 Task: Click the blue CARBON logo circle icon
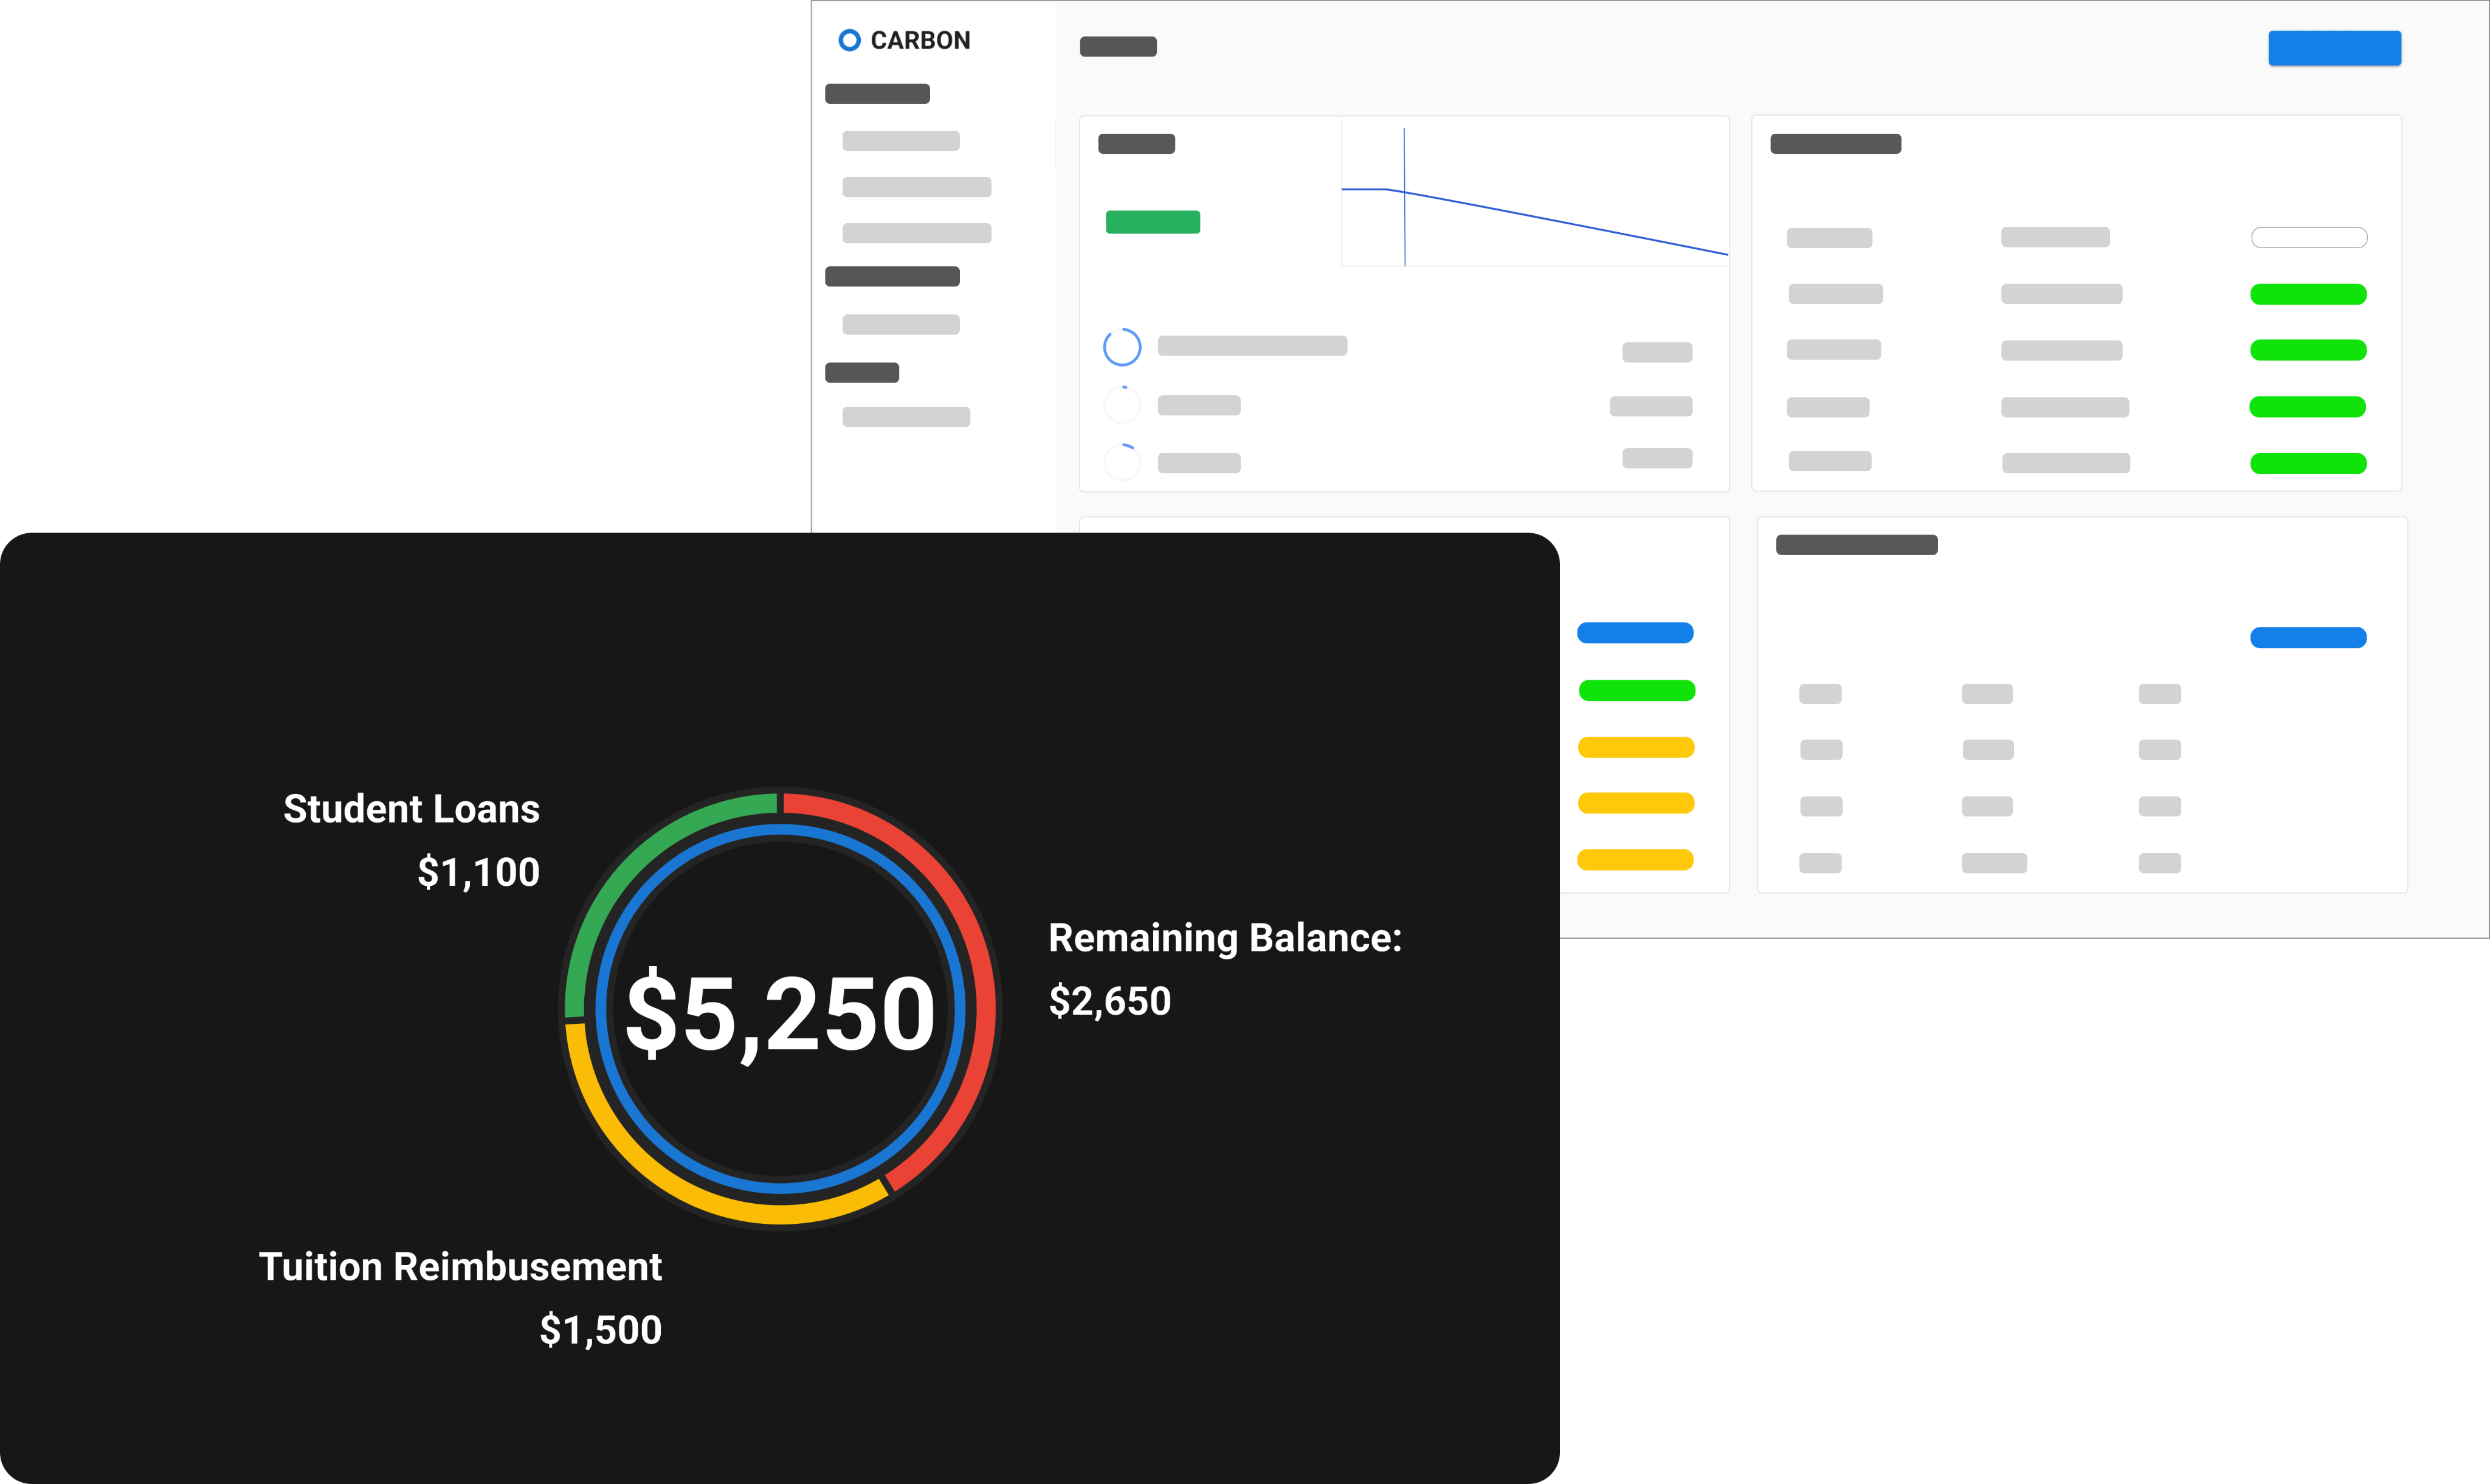(x=849, y=40)
